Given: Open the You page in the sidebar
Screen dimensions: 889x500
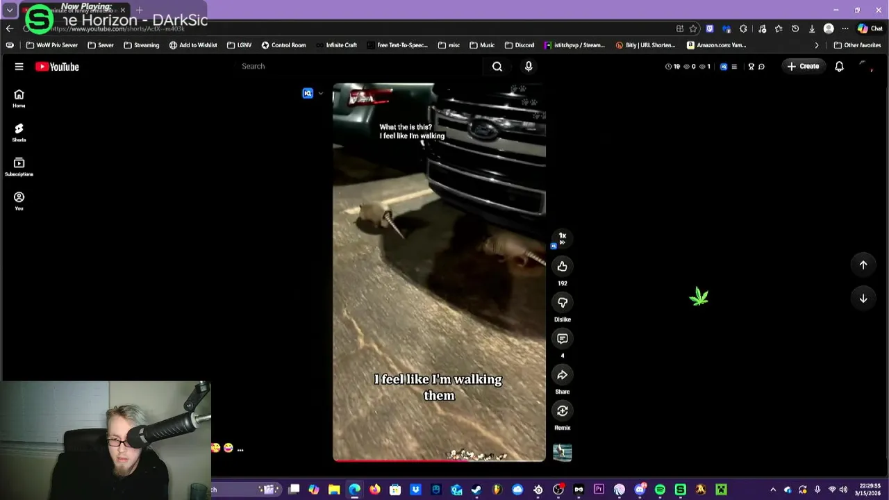Looking at the screenshot, I should [x=19, y=201].
